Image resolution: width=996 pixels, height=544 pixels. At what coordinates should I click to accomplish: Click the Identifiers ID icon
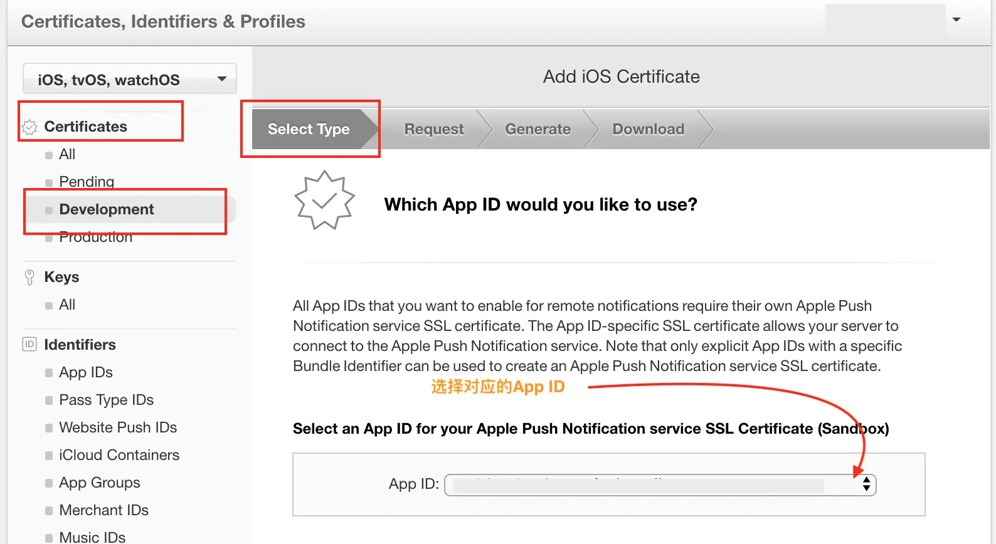29,344
